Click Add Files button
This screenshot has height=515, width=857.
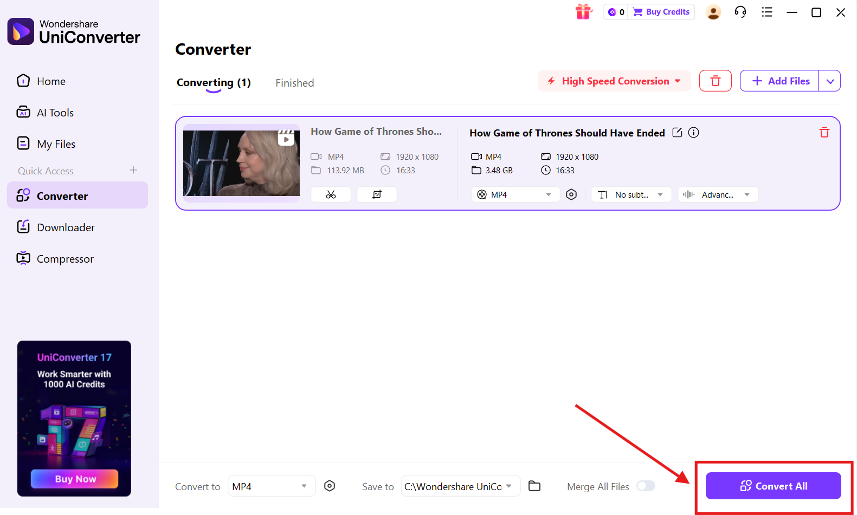click(779, 81)
